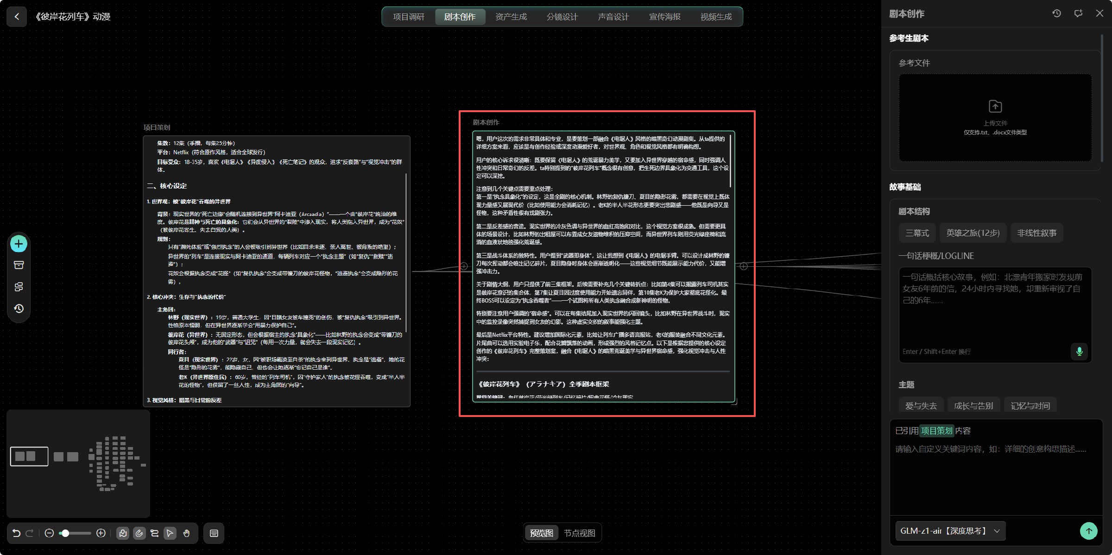Image resolution: width=1112 pixels, height=555 pixels.
Task: Click the upload file icon area
Action: [x=995, y=118]
